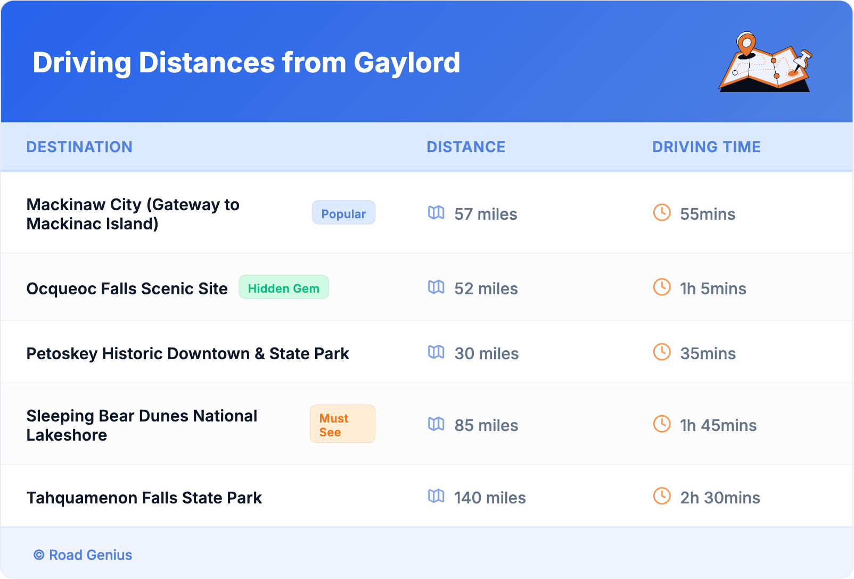Select the Must See badge
The width and height of the screenshot is (854, 579).
click(x=342, y=424)
